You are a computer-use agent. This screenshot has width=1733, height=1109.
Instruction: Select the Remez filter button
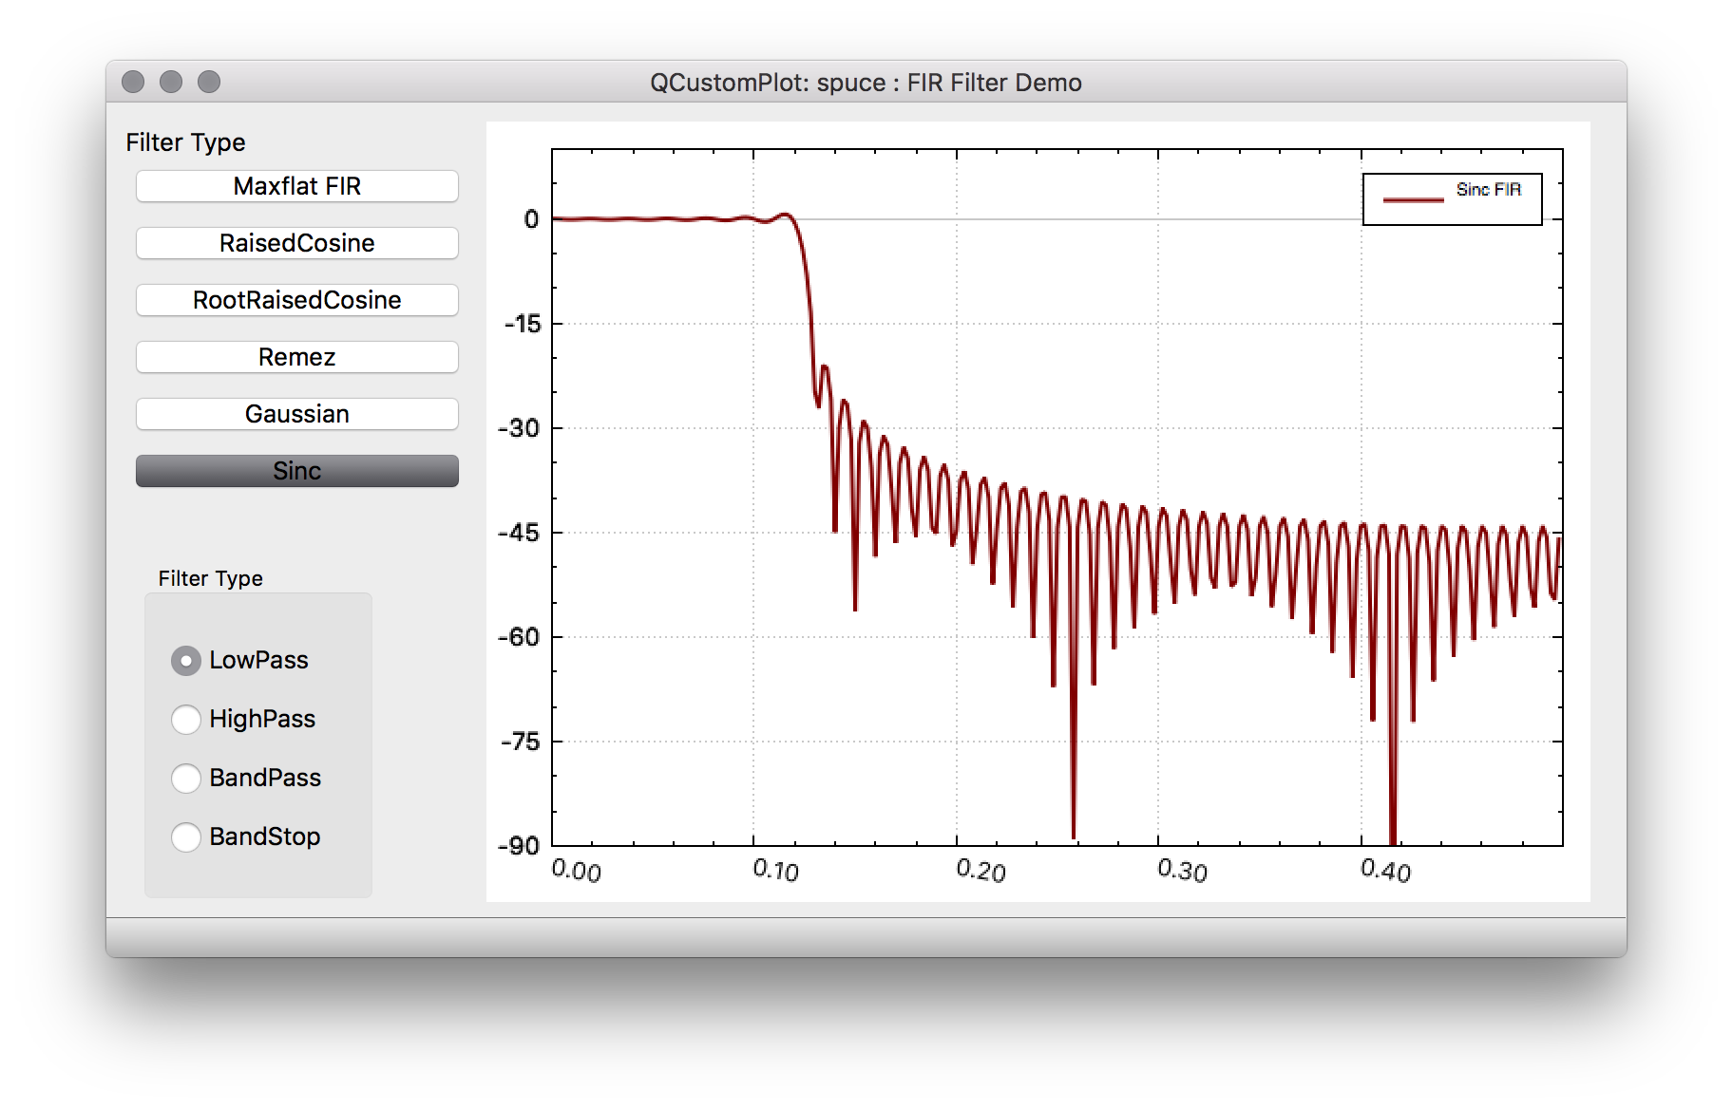click(296, 357)
